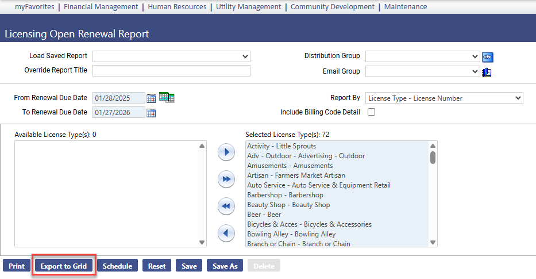Open calendar picker for To Renewal Due Date
This screenshot has height=279, width=536.
pos(151,113)
